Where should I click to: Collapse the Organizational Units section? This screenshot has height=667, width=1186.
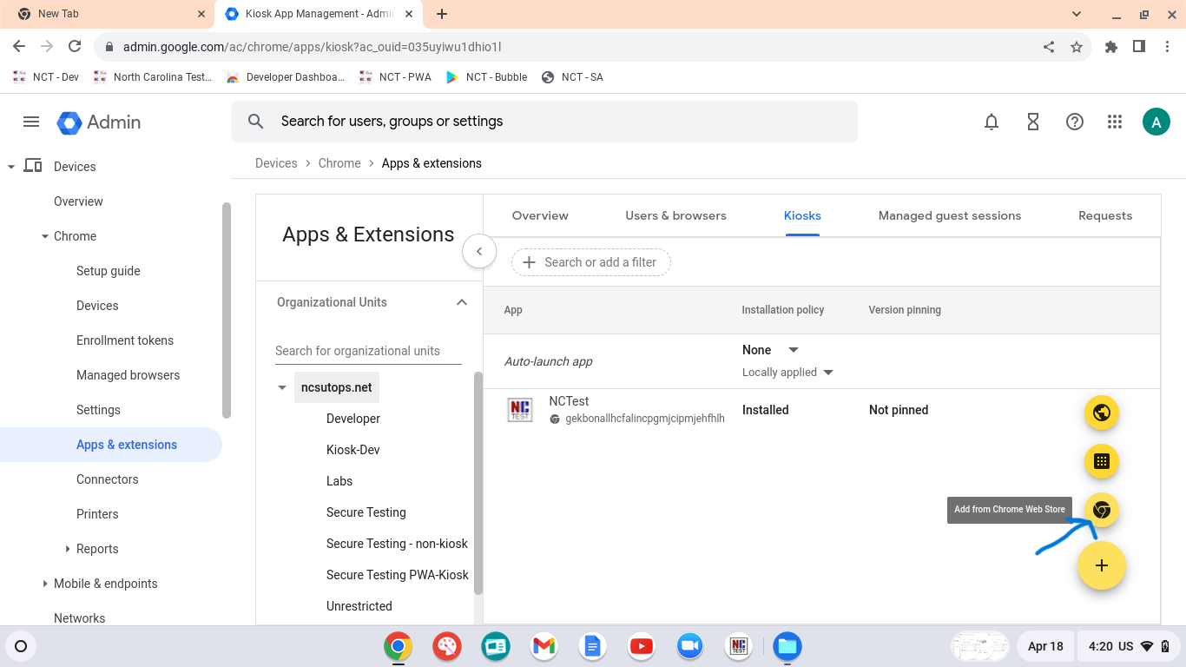462,302
